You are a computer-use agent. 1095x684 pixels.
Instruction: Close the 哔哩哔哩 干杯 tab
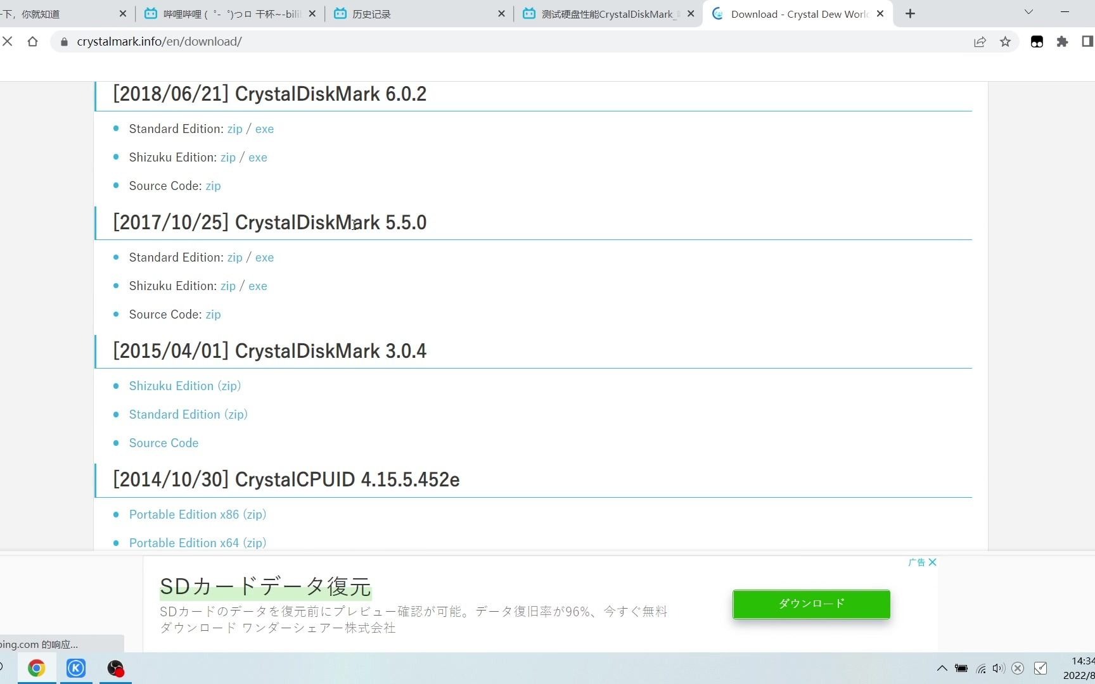pyautogui.click(x=312, y=13)
